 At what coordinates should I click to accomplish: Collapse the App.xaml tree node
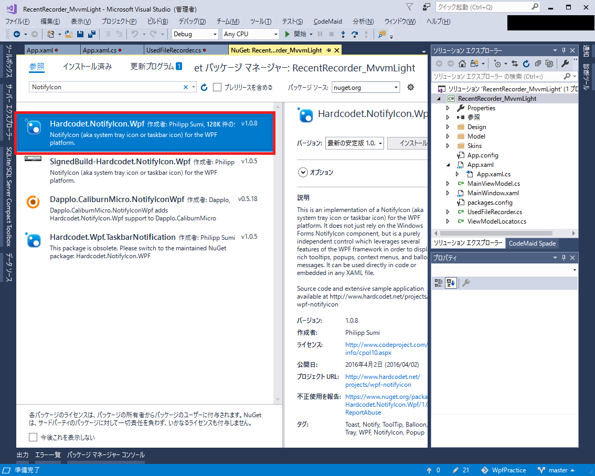(x=448, y=165)
